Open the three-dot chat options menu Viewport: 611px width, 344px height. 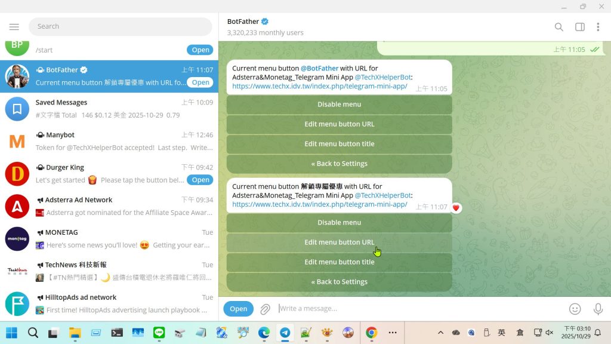(x=598, y=27)
